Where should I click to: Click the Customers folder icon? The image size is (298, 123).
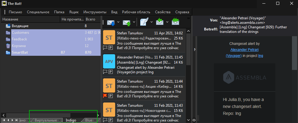point(8,33)
